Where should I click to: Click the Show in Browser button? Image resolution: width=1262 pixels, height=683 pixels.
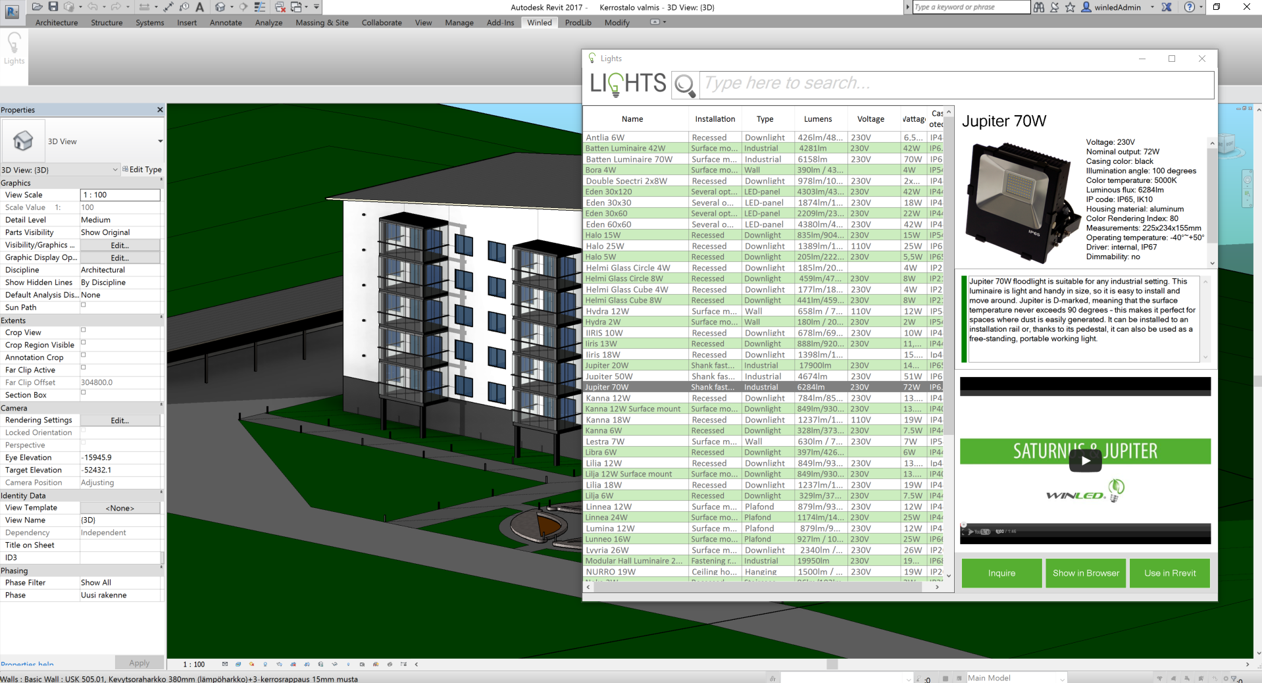[x=1086, y=573]
